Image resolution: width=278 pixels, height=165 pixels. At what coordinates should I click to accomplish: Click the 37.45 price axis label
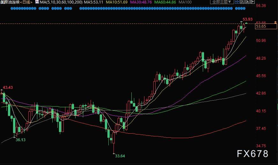pos(261,129)
